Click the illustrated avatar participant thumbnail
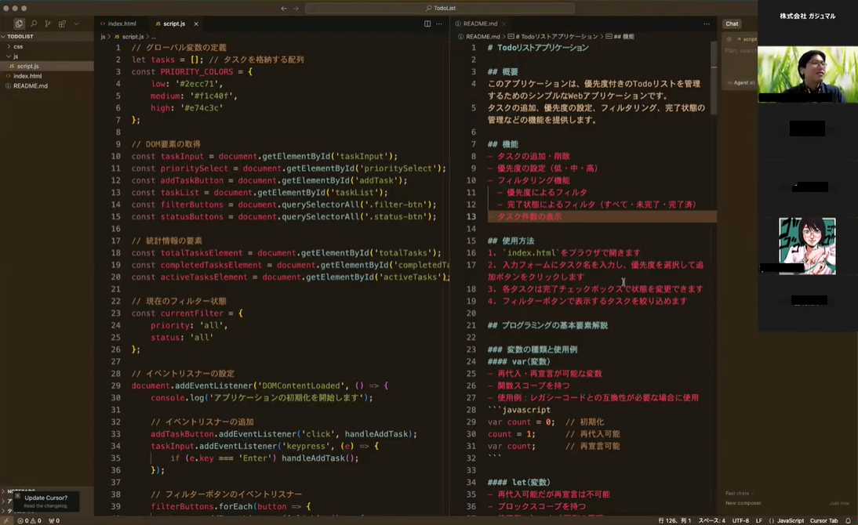This screenshot has width=858, height=525. pyautogui.click(x=807, y=245)
